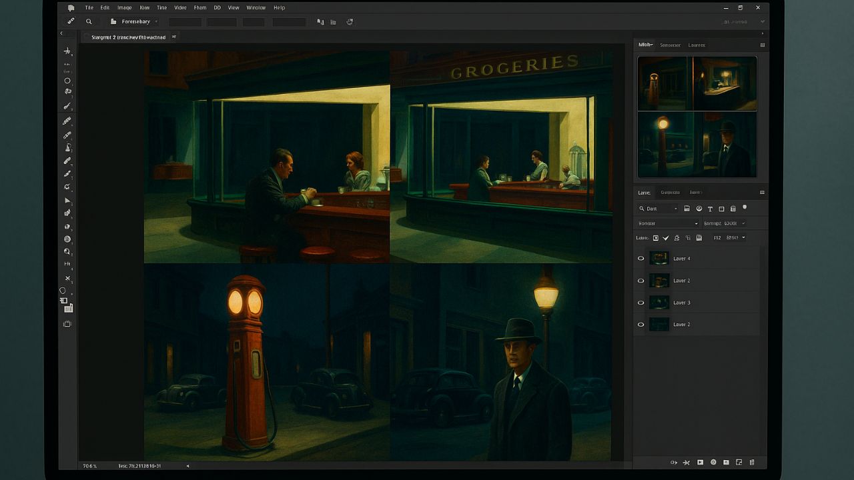854x480 pixels.
Task: Switch to the Laorers tab
Action: (697, 45)
